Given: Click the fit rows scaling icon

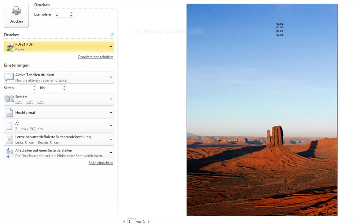Looking at the screenshot, I should (x=9, y=153).
